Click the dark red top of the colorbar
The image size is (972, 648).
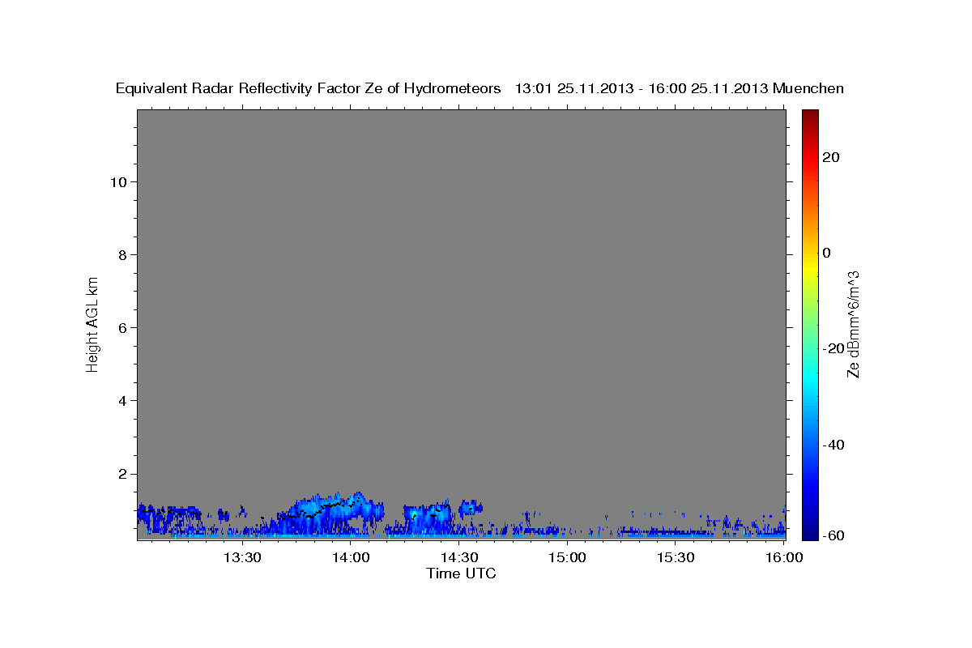[x=810, y=115]
